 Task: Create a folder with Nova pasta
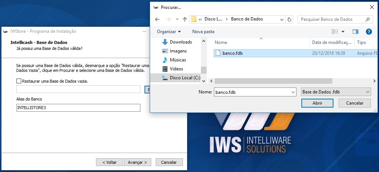[x=203, y=32]
